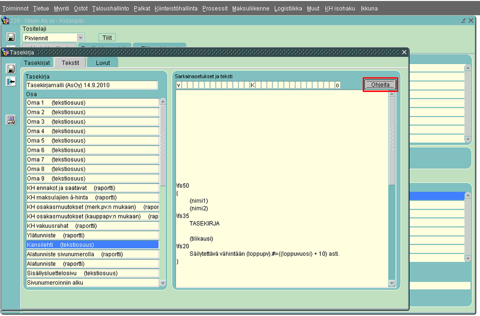Click column setting cell marked K
This screenshot has width=480, height=316.
point(253,85)
